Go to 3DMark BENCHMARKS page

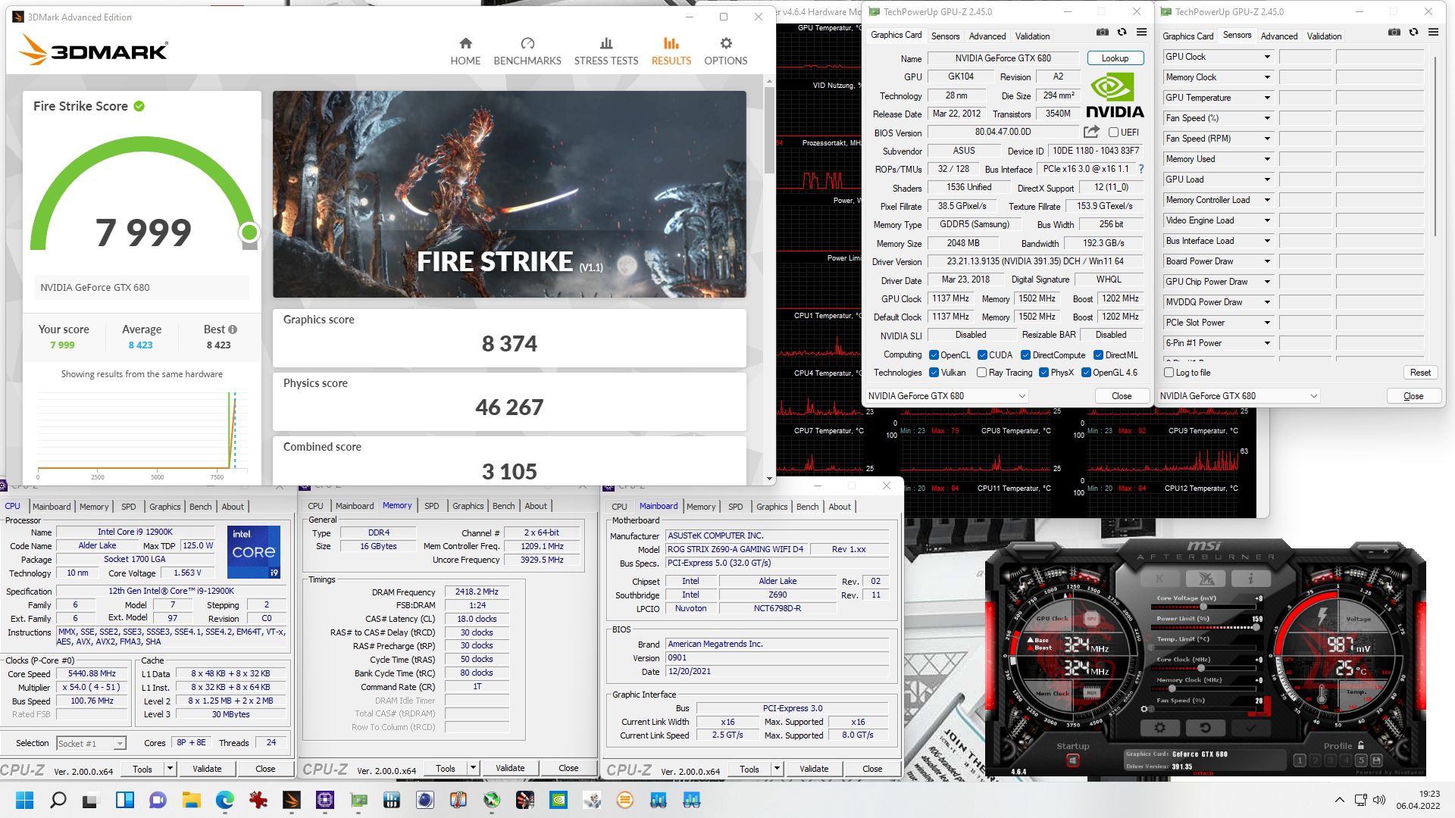(527, 52)
